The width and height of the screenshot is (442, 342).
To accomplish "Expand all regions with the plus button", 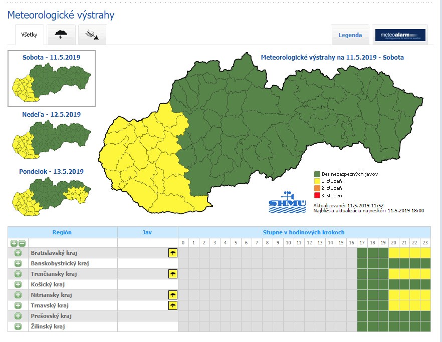I will tap(14, 243).
